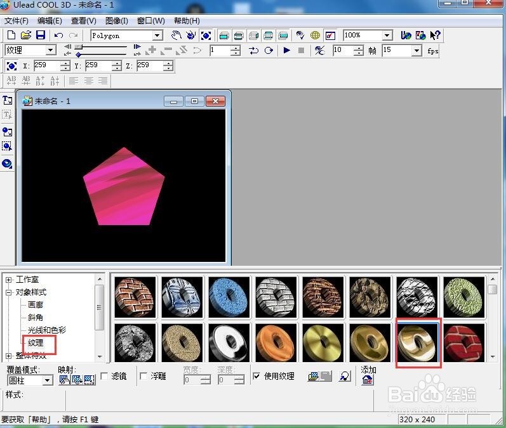Toggle the first face icon in toolbar
506x428 pixels.
(223, 36)
